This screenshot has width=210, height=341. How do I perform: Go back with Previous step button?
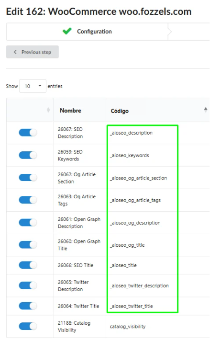33,52
